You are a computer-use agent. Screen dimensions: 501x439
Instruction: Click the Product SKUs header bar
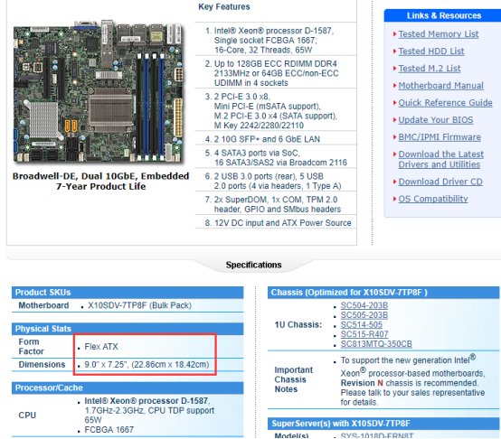tap(128, 293)
